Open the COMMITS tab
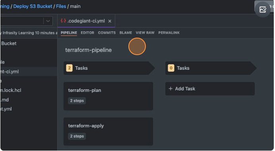The width and height of the screenshot is (275, 151). [107, 33]
